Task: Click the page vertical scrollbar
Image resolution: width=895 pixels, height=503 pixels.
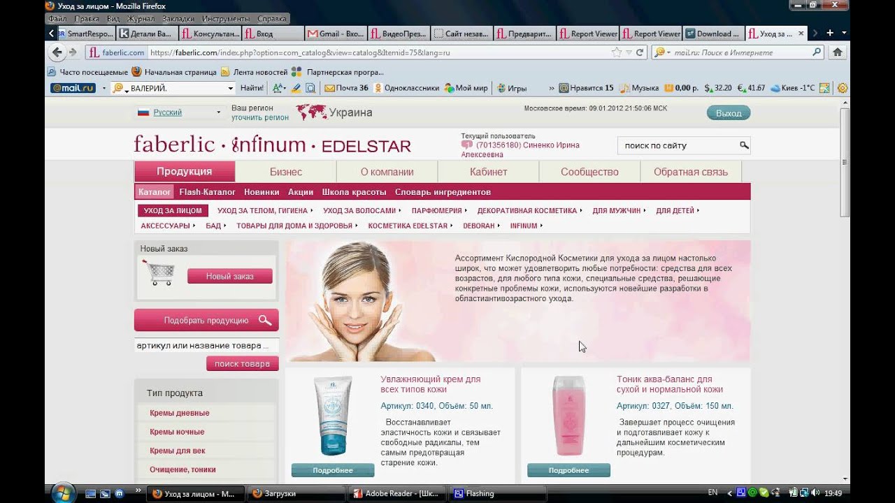Action: [845, 164]
